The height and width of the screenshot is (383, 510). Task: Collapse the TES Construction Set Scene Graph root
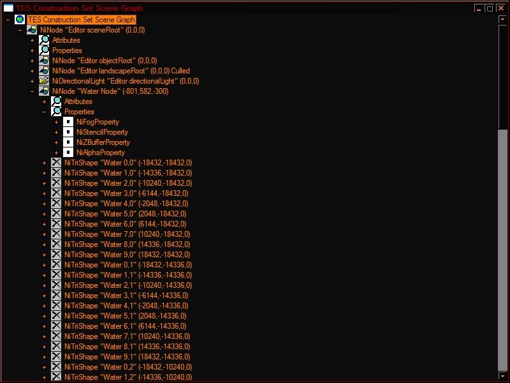point(8,20)
